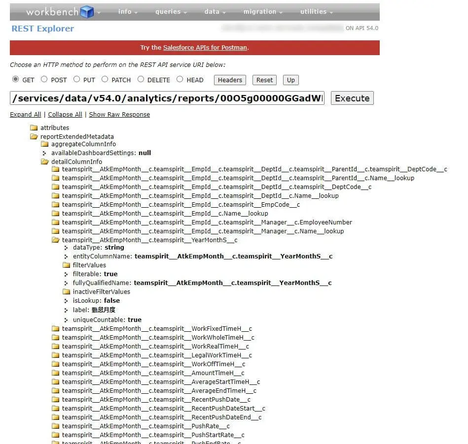Screen dimensions: 468x444
Task: Open folder icon for AverageEndTimeH__c
Action: (x=56, y=391)
